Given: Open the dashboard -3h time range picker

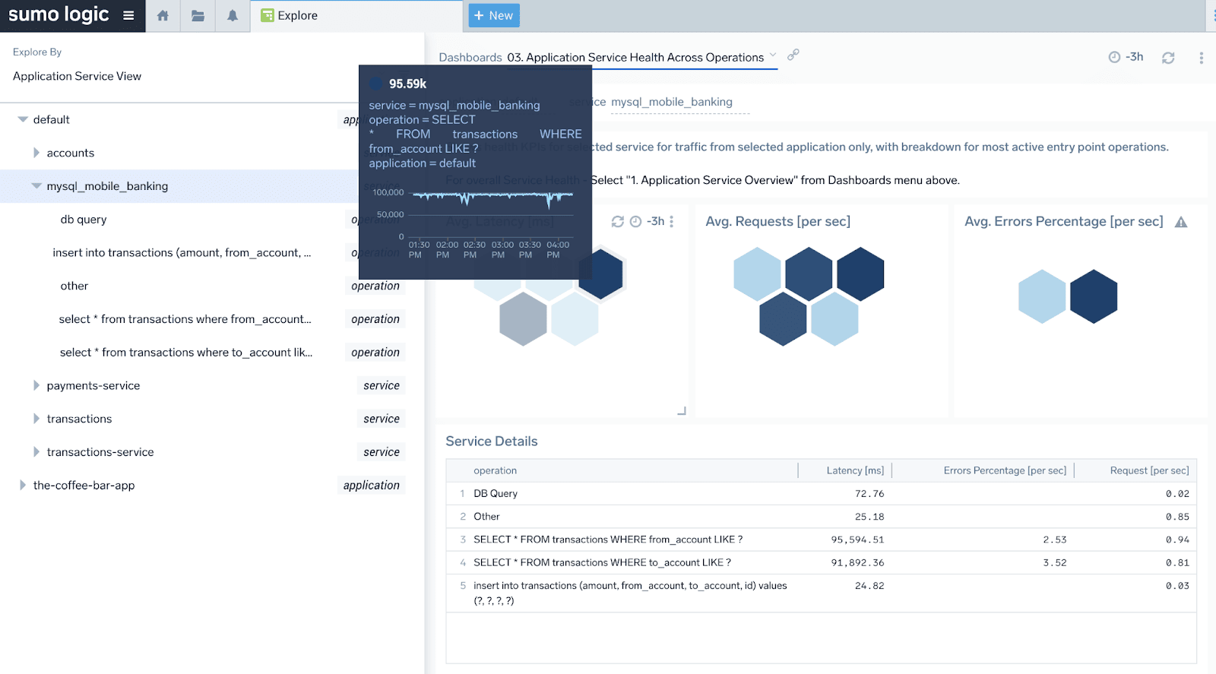Looking at the screenshot, I should 1126,57.
